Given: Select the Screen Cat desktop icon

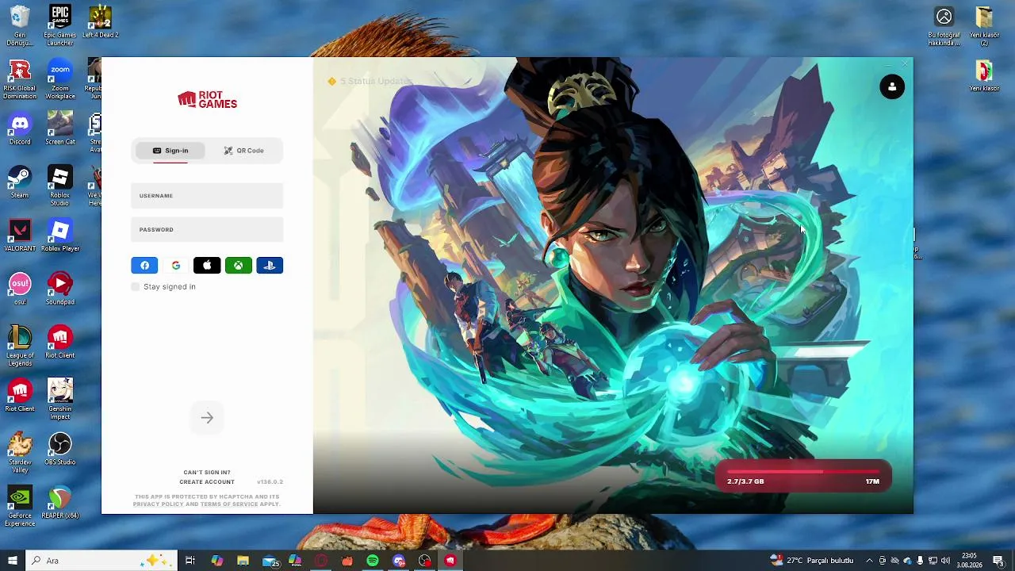Looking at the screenshot, I should pos(59,128).
